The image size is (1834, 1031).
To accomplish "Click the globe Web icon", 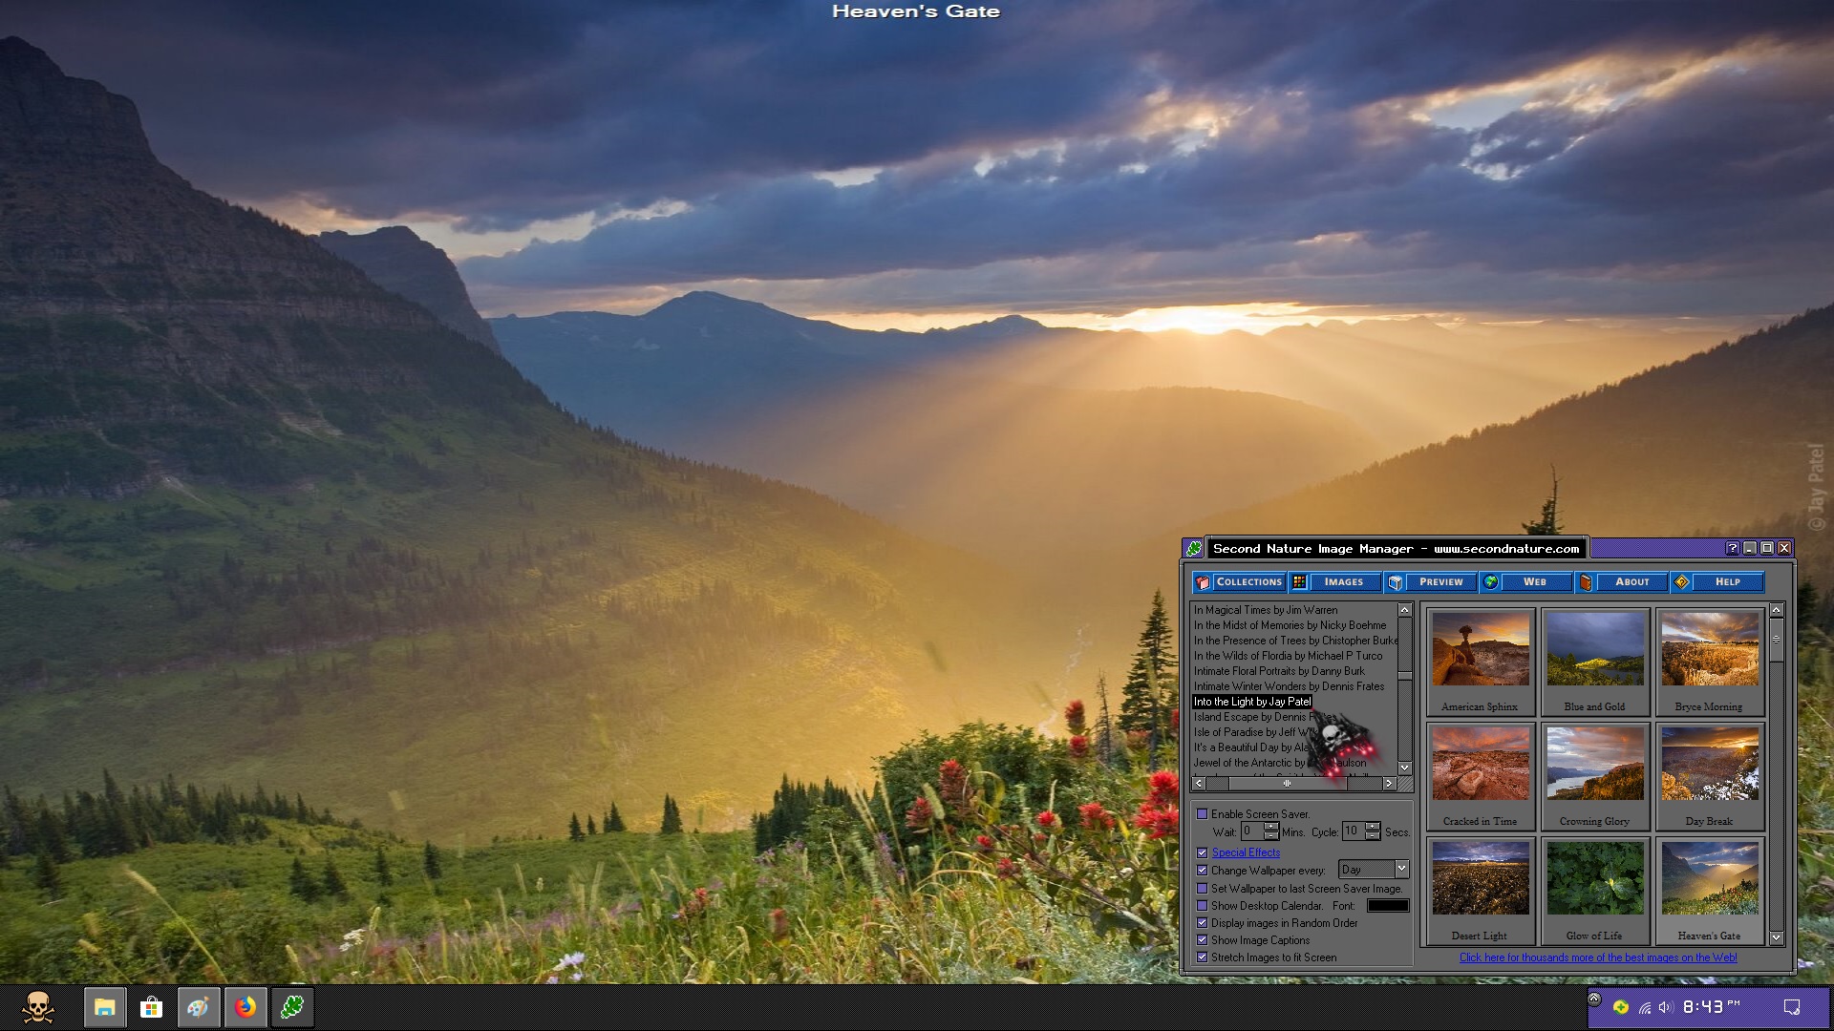I will (x=1491, y=582).
